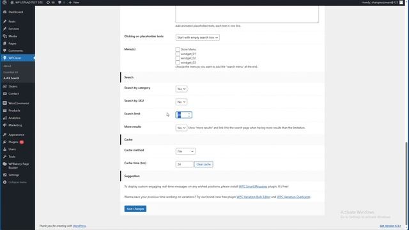409x230 pixels.
Task: Click the Services pin icon
Action: click(4, 29)
